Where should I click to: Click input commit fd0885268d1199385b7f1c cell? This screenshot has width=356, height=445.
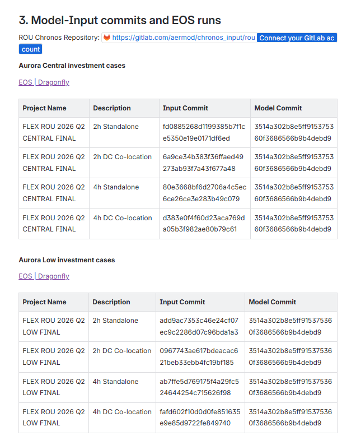tap(205, 132)
